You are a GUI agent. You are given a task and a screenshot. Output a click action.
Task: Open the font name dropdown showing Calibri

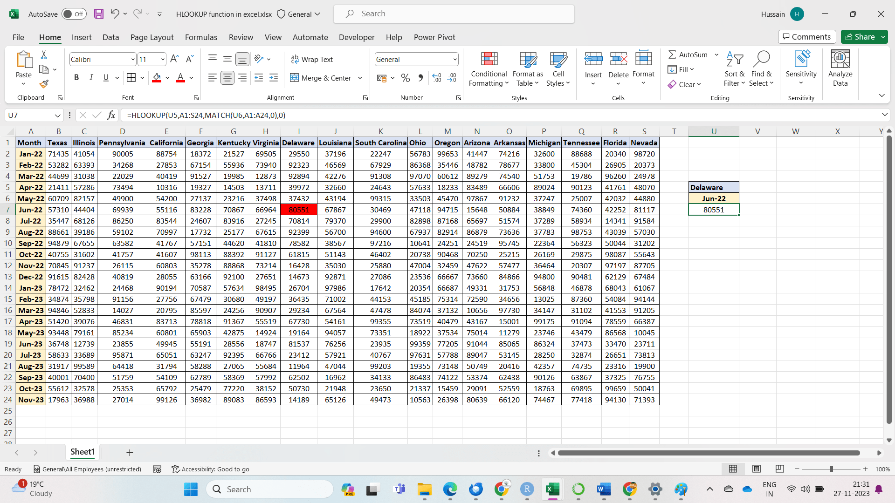coord(132,59)
